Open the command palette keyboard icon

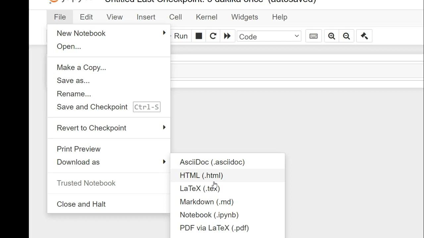tap(313, 36)
